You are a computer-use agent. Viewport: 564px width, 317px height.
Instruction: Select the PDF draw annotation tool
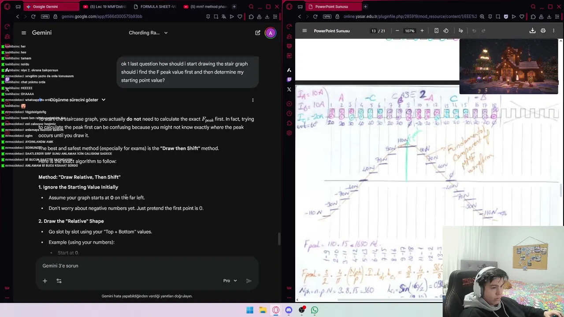[x=460, y=31]
